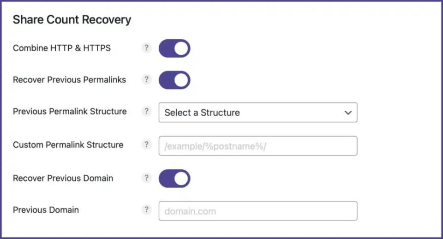The image size is (443, 239).
Task: Click the Share Count Recovery heading
Action: coord(72,20)
